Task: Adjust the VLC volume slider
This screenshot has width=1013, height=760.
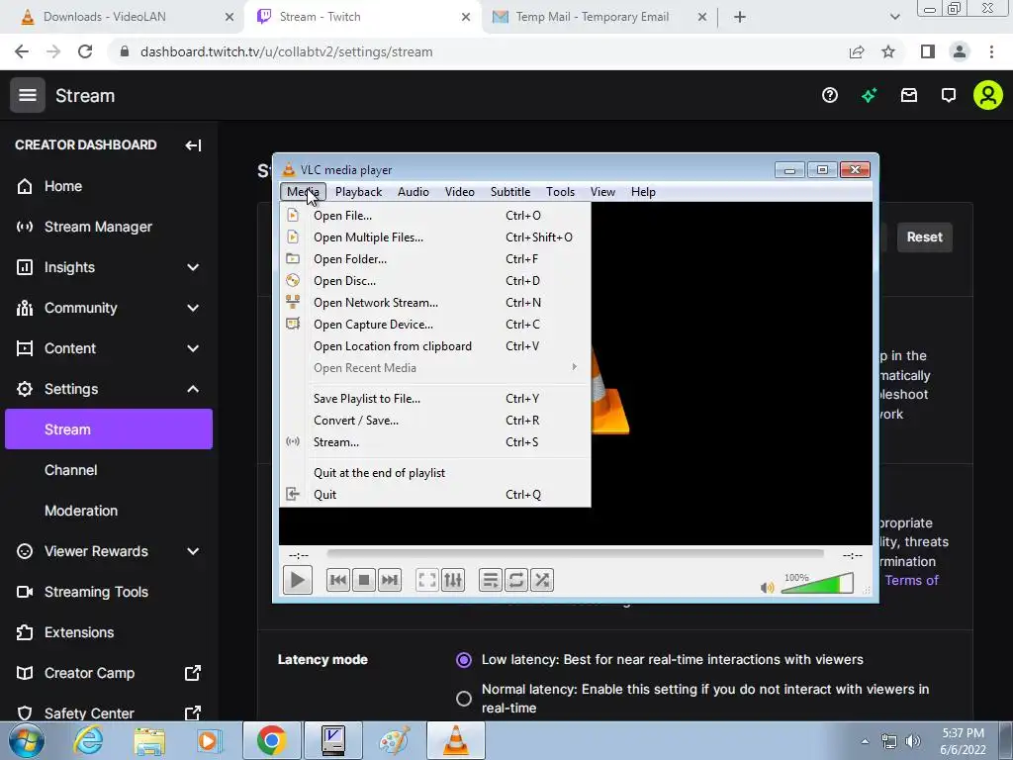Action: click(817, 582)
